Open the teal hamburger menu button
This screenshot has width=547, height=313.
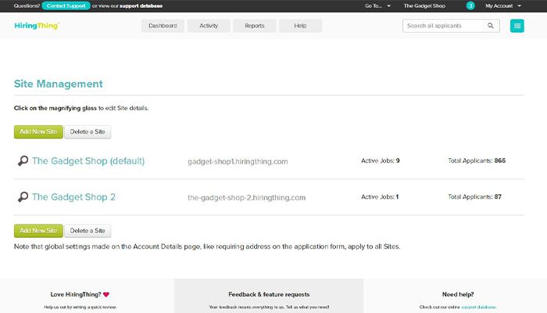[x=517, y=26]
